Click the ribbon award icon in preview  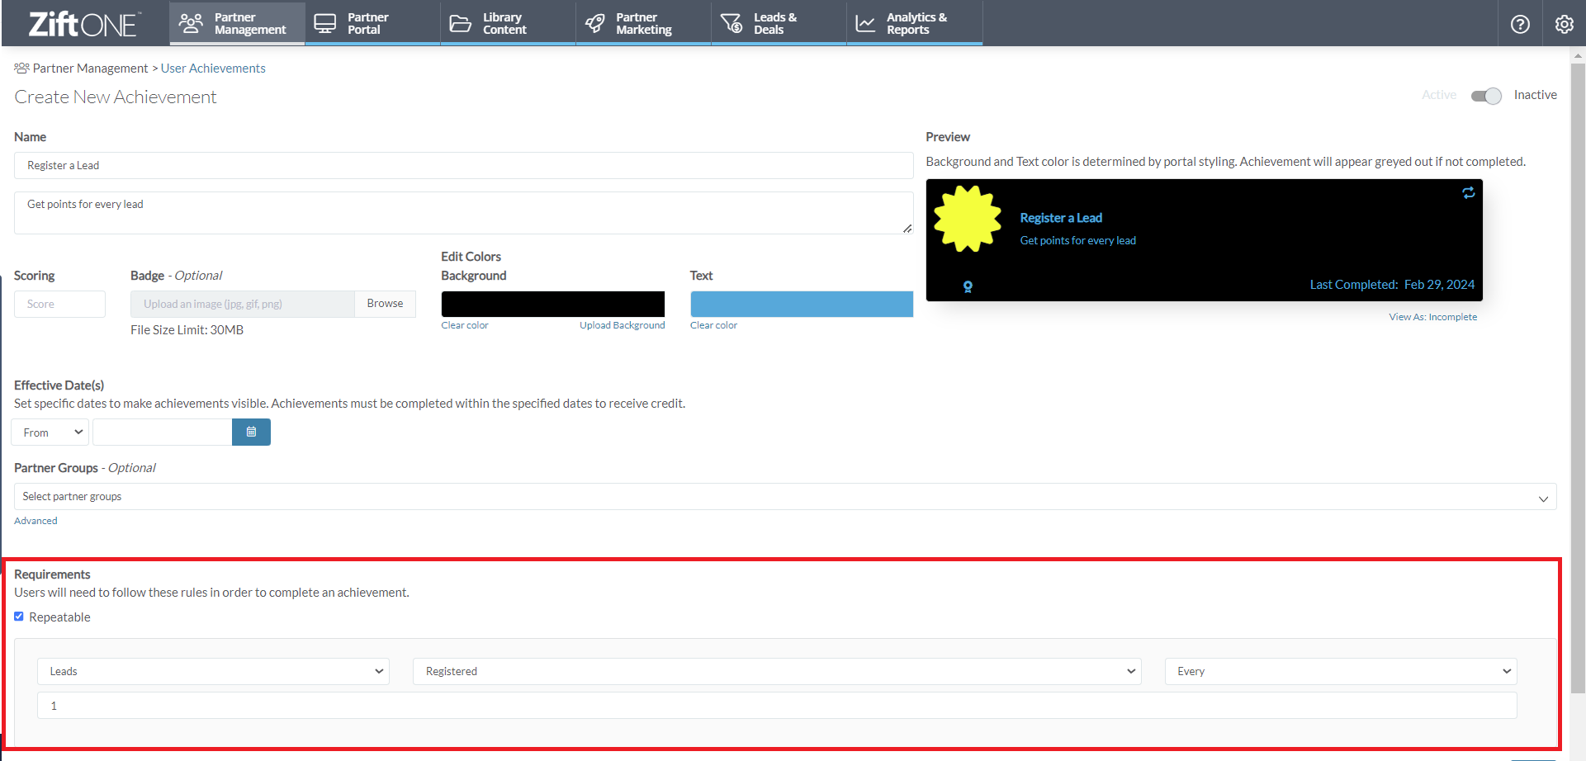pos(968,287)
